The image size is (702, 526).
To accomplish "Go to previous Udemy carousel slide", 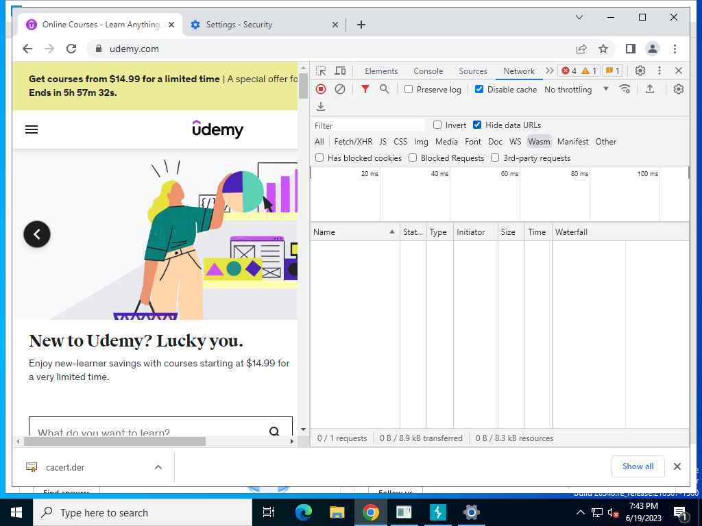I will [37, 234].
